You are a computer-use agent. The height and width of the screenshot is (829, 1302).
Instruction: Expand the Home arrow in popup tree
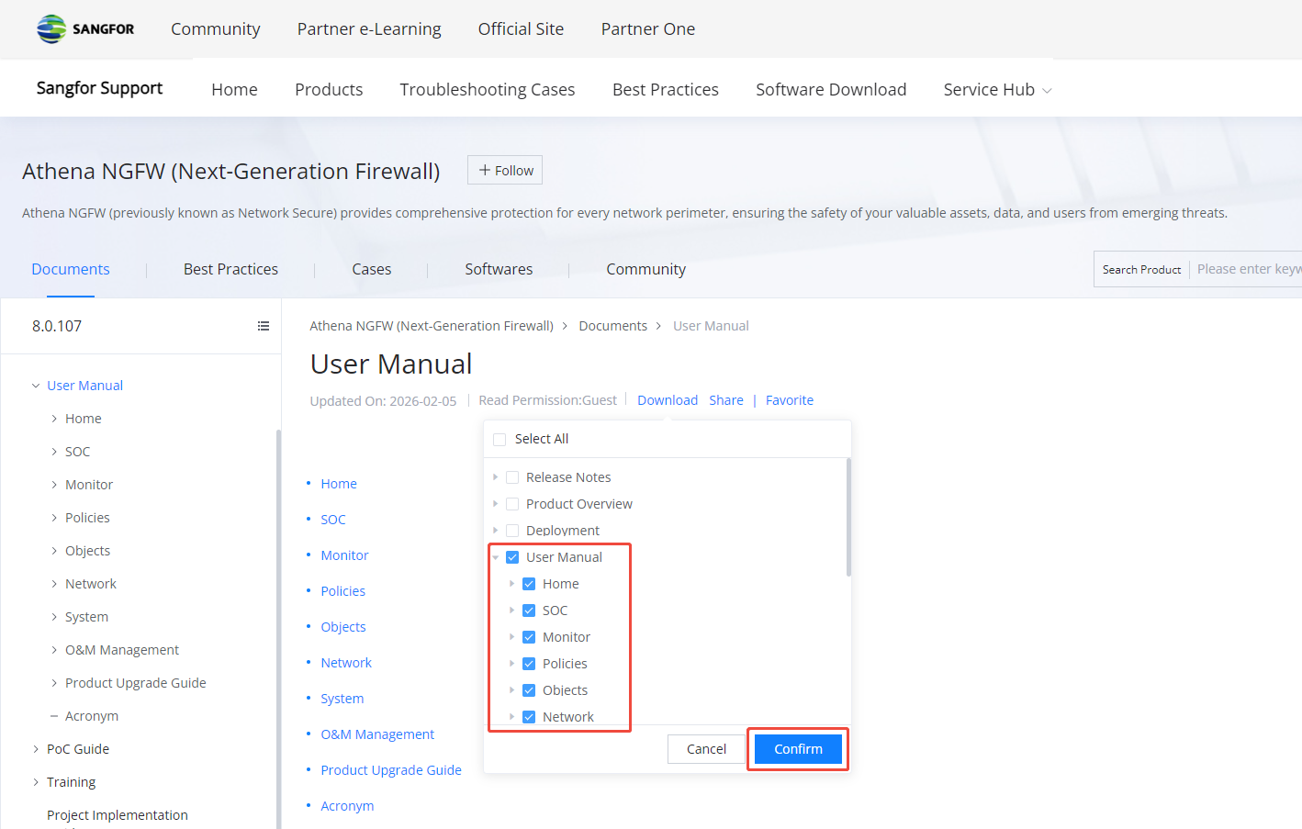[x=511, y=584]
